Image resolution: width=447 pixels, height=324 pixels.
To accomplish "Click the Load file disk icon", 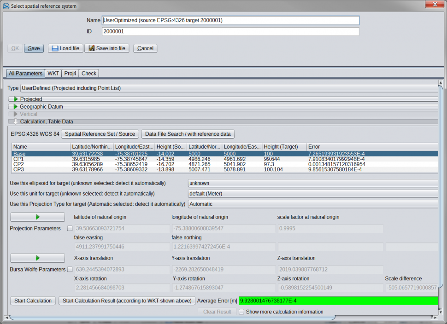I will 55,48.
